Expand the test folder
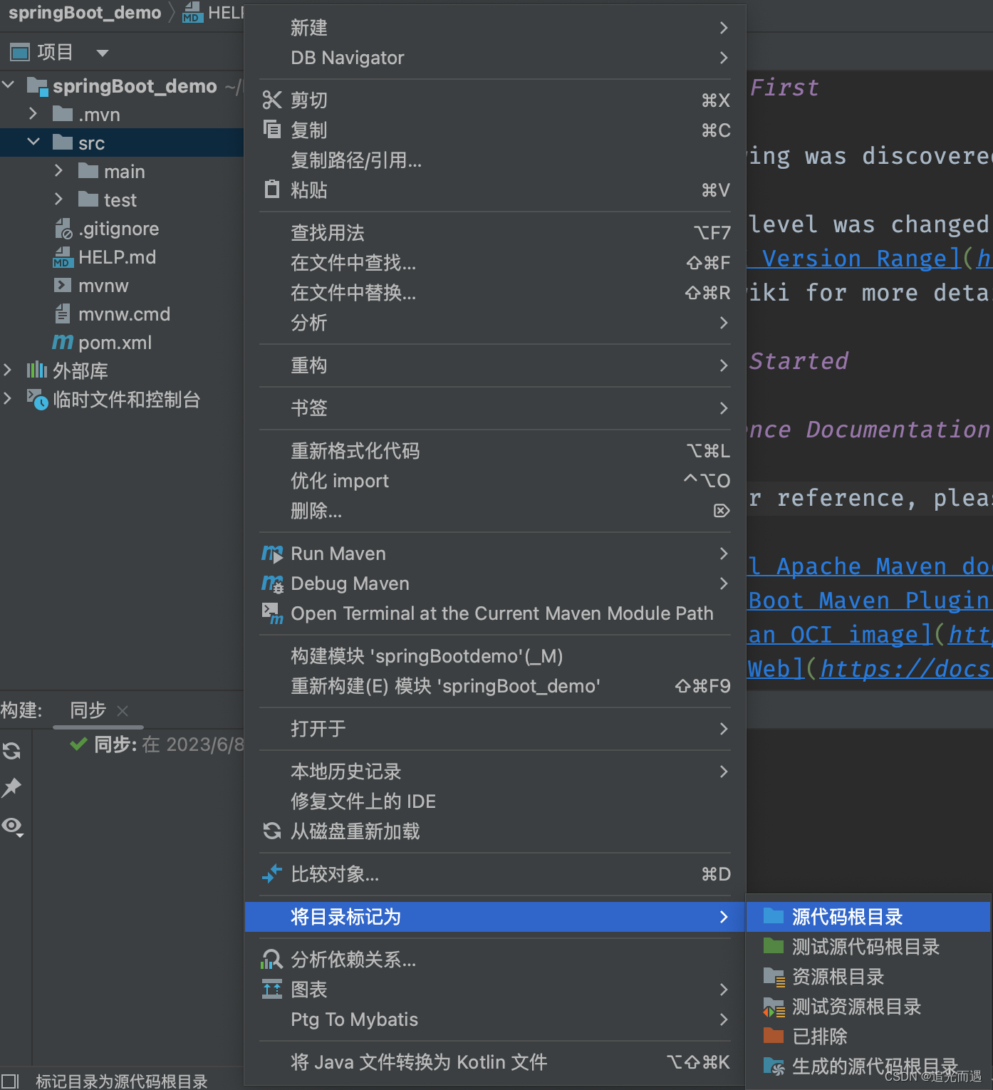This screenshot has height=1090, width=993. (58, 199)
